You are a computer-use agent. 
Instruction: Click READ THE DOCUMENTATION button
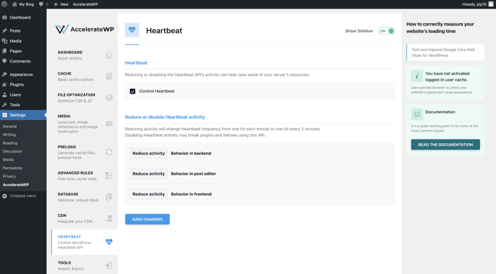click(x=446, y=145)
